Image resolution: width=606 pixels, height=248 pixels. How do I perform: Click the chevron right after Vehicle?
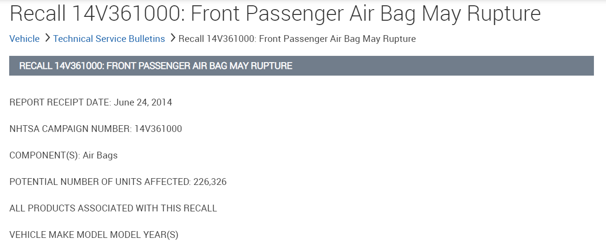(47, 38)
